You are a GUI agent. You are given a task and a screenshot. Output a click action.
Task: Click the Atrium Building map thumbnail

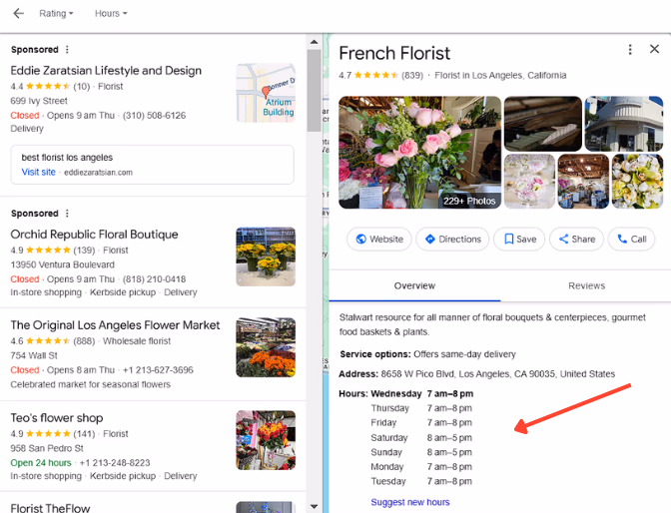coord(266,93)
